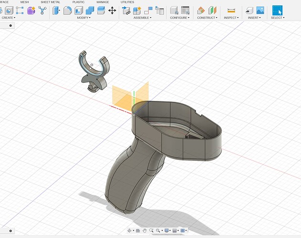
Task: Select the Move/Copy arrows tool
Action: 112,10
